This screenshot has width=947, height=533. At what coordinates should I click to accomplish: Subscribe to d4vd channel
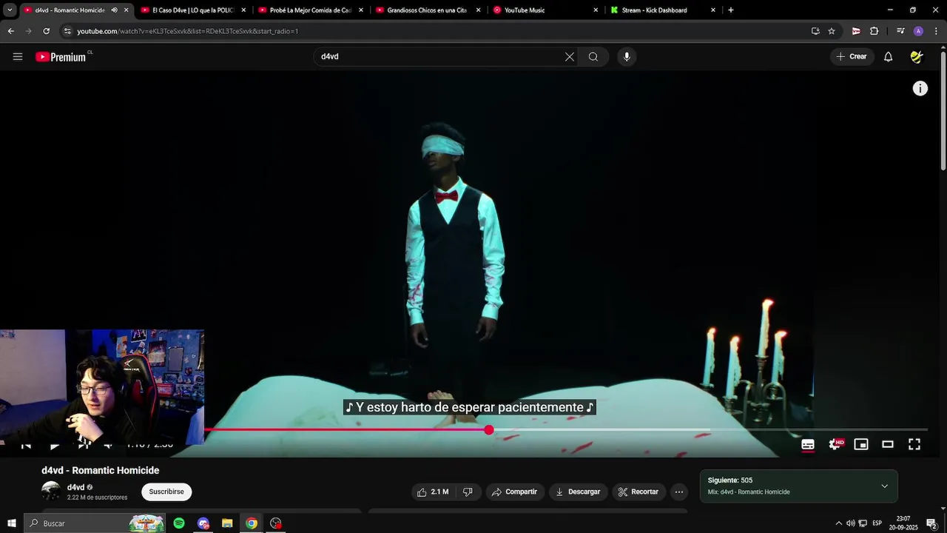[166, 492]
